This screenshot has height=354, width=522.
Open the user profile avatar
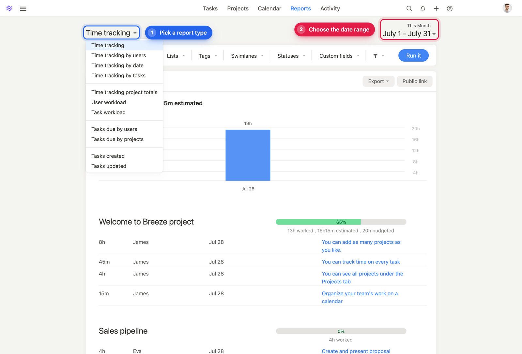[507, 8]
